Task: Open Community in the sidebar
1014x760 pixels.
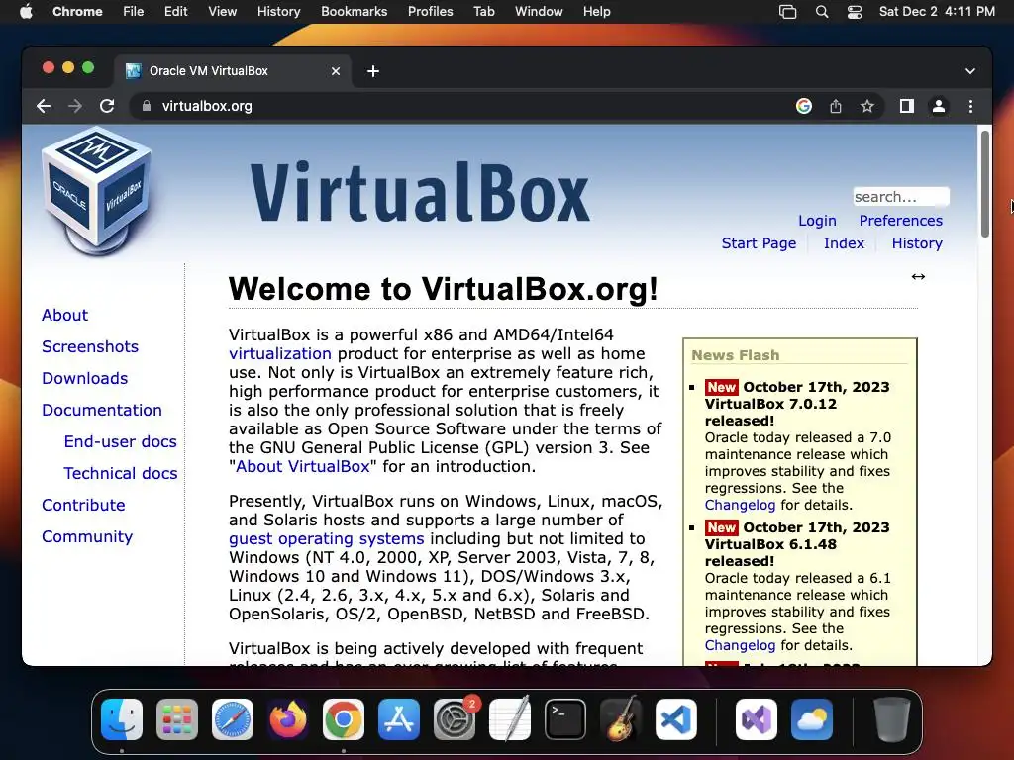Action: click(x=87, y=536)
